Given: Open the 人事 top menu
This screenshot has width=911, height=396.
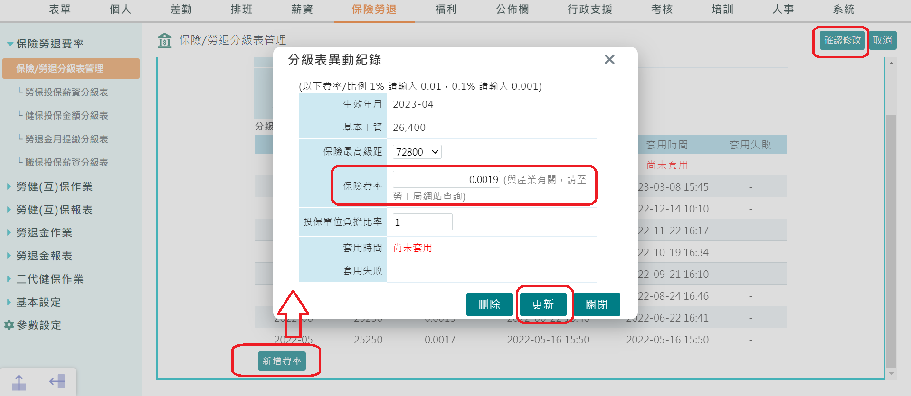Looking at the screenshot, I should pos(783,9).
